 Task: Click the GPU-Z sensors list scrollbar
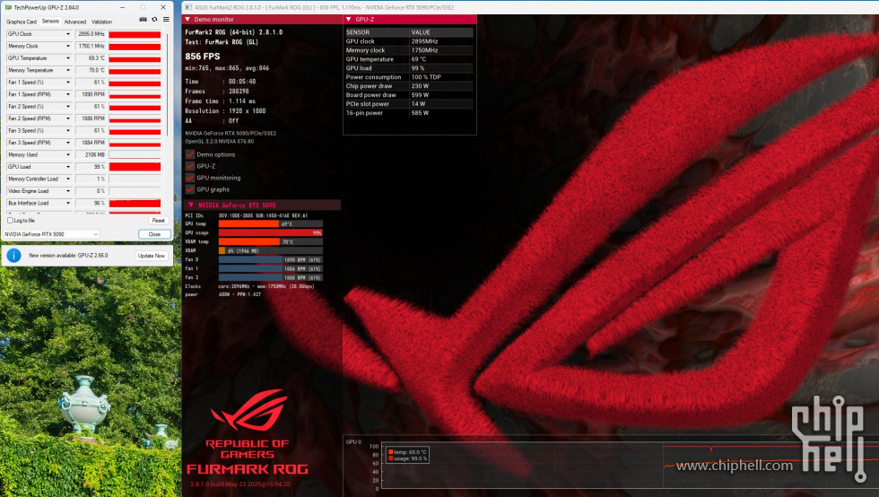click(x=167, y=84)
